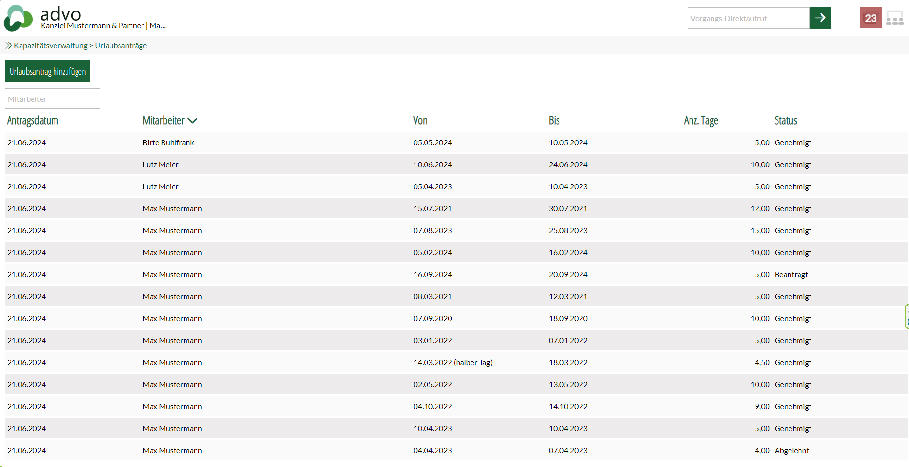Open the request with status Beantragt
909x467 pixels.
coord(791,275)
